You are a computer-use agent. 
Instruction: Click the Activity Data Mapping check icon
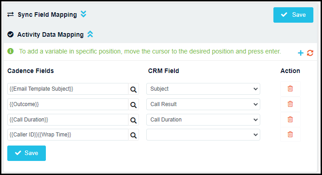tap(10, 34)
